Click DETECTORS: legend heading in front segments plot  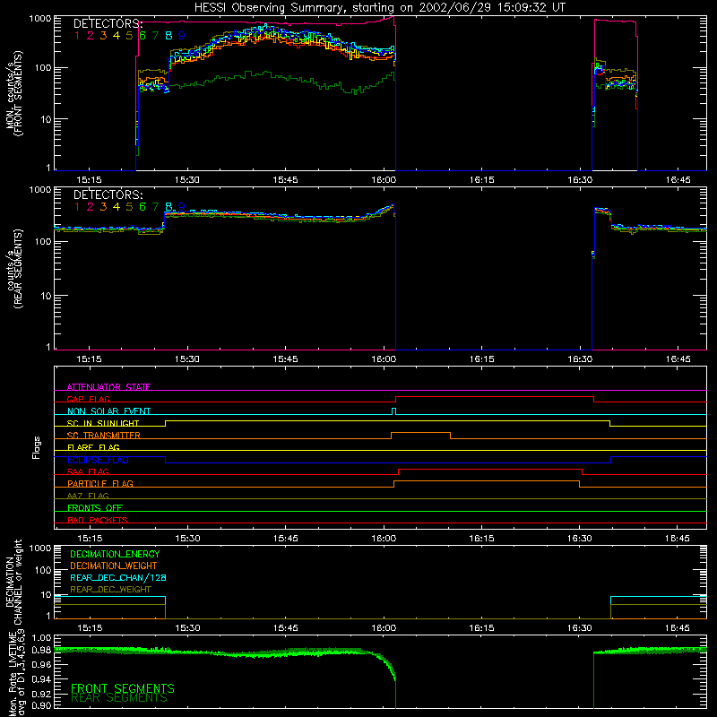point(108,24)
